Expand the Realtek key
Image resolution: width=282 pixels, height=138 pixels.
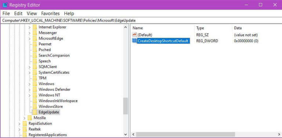click(19, 129)
